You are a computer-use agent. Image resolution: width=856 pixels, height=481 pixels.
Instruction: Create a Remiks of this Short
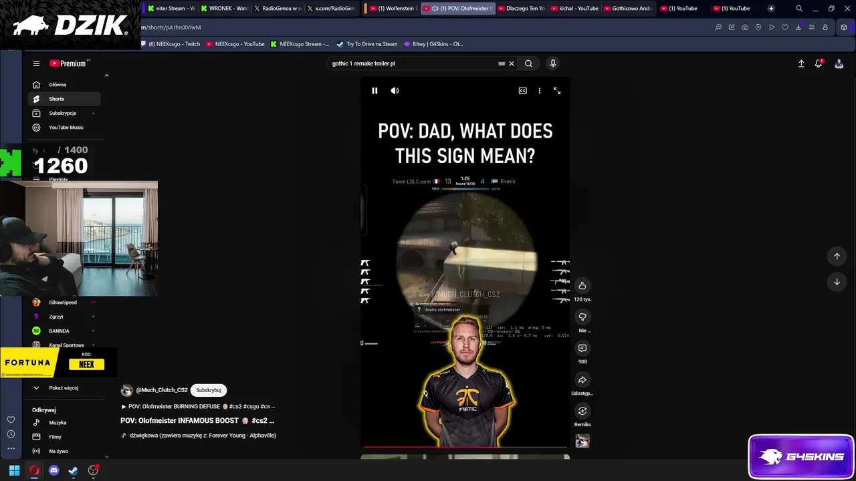582,411
